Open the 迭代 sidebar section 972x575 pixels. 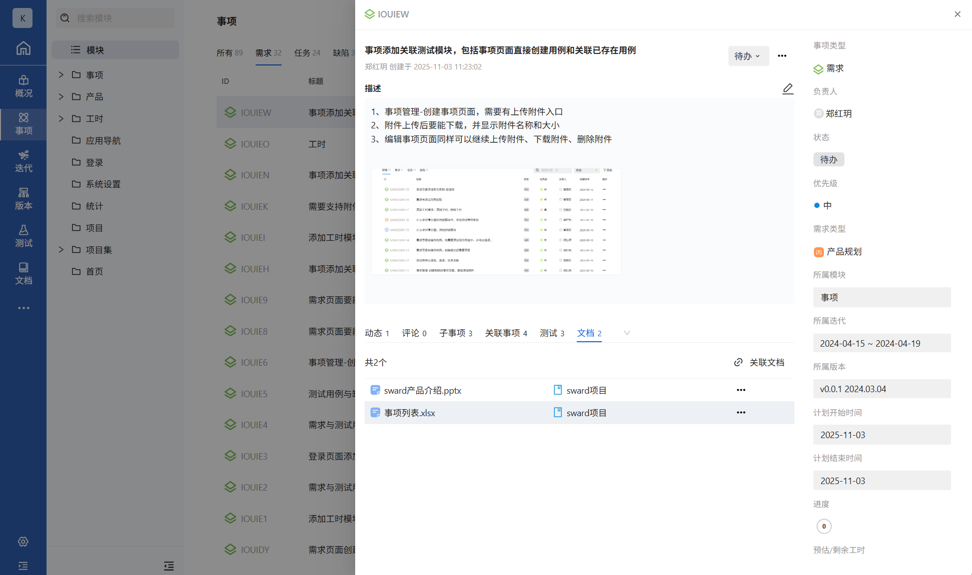pyautogui.click(x=23, y=161)
